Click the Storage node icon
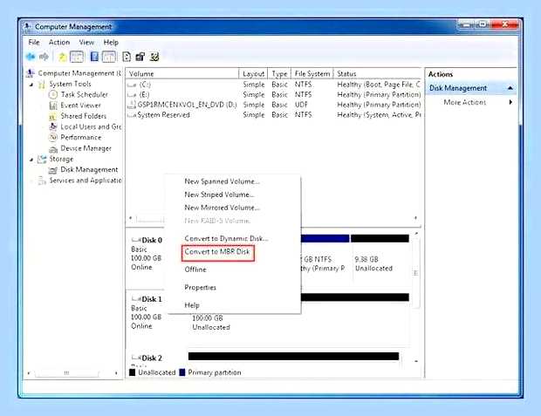This screenshot has width=541, height=416. 42,159
